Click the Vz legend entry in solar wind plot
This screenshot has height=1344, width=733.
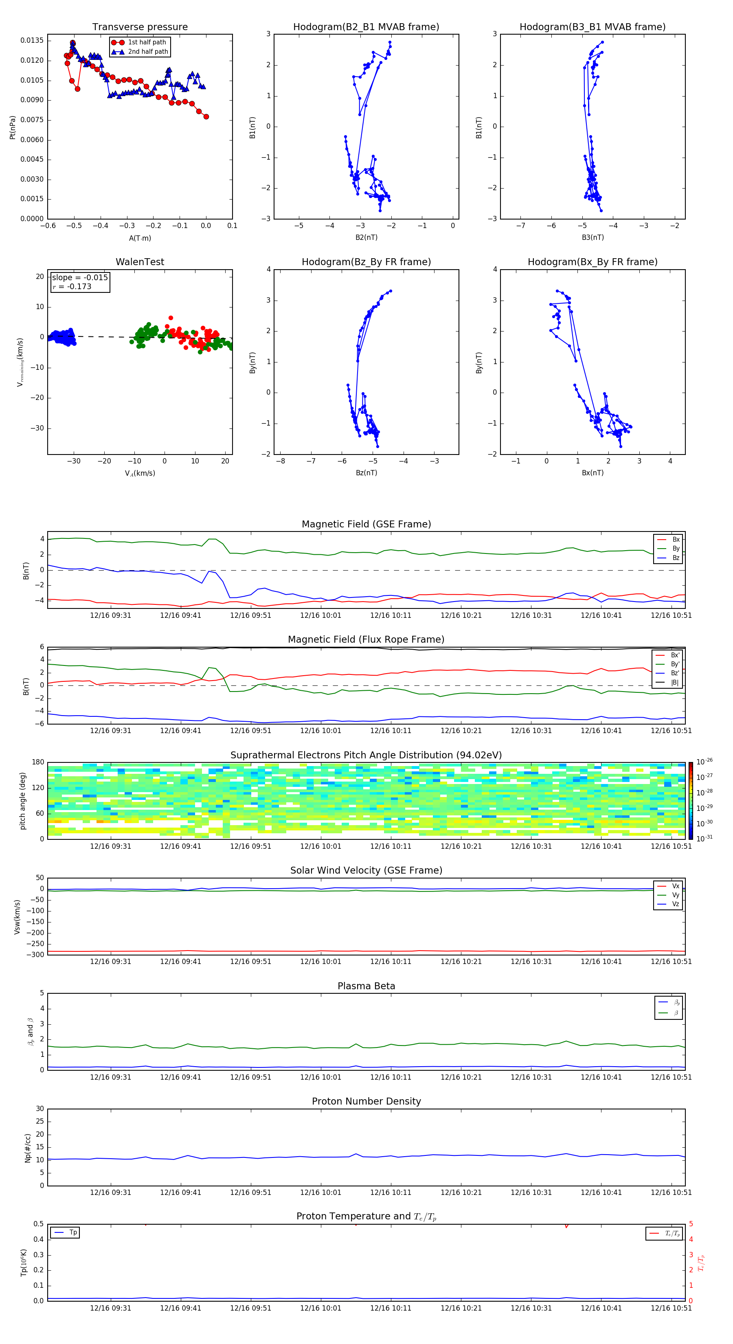[x=669, y=905]
